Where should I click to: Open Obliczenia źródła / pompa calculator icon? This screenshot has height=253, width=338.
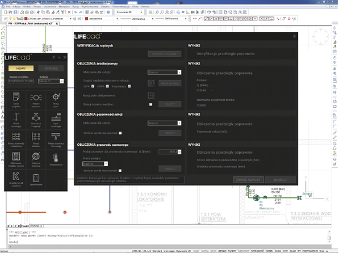(16, 159)
